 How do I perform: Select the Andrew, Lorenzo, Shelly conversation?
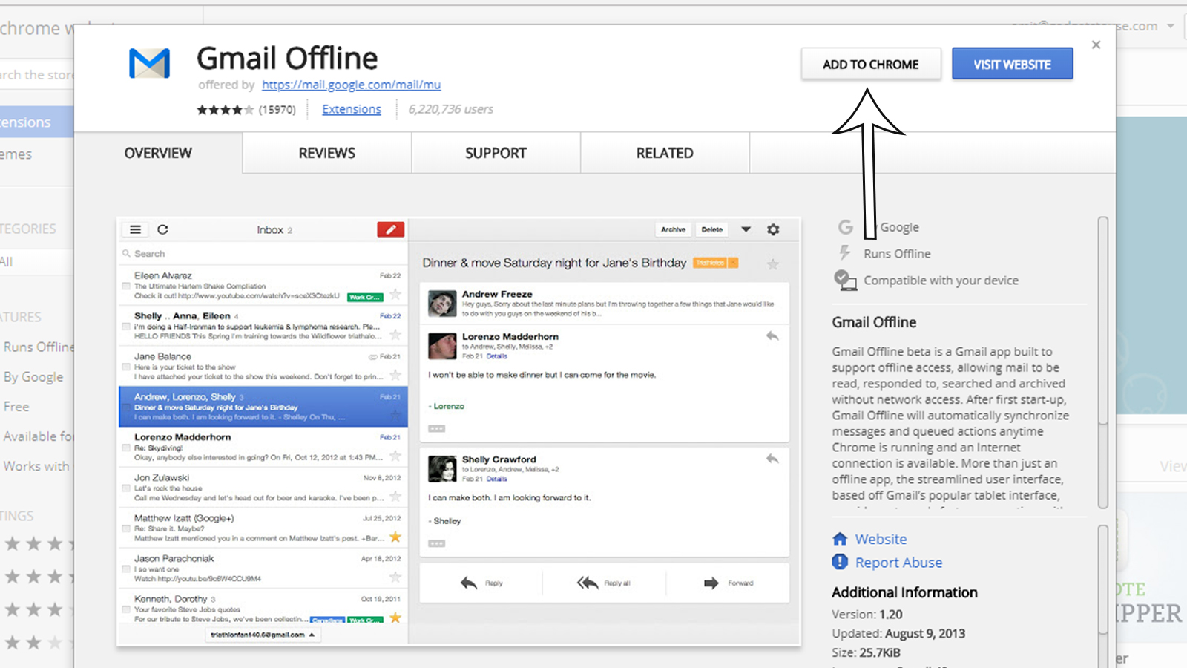[263, 406]
